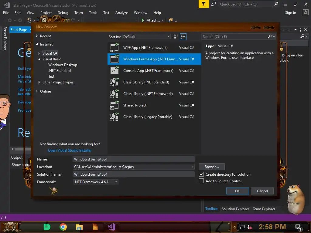The width and height of the screenshot is (311, 233).
Task: Select the Console App template icon
Action: (114, 70)
